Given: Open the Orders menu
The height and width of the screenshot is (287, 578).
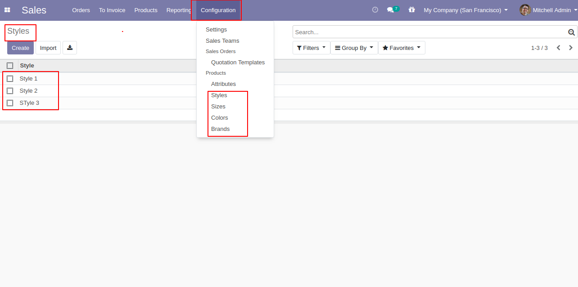Looking at the screenshot, I should click(x=81, y=10).
